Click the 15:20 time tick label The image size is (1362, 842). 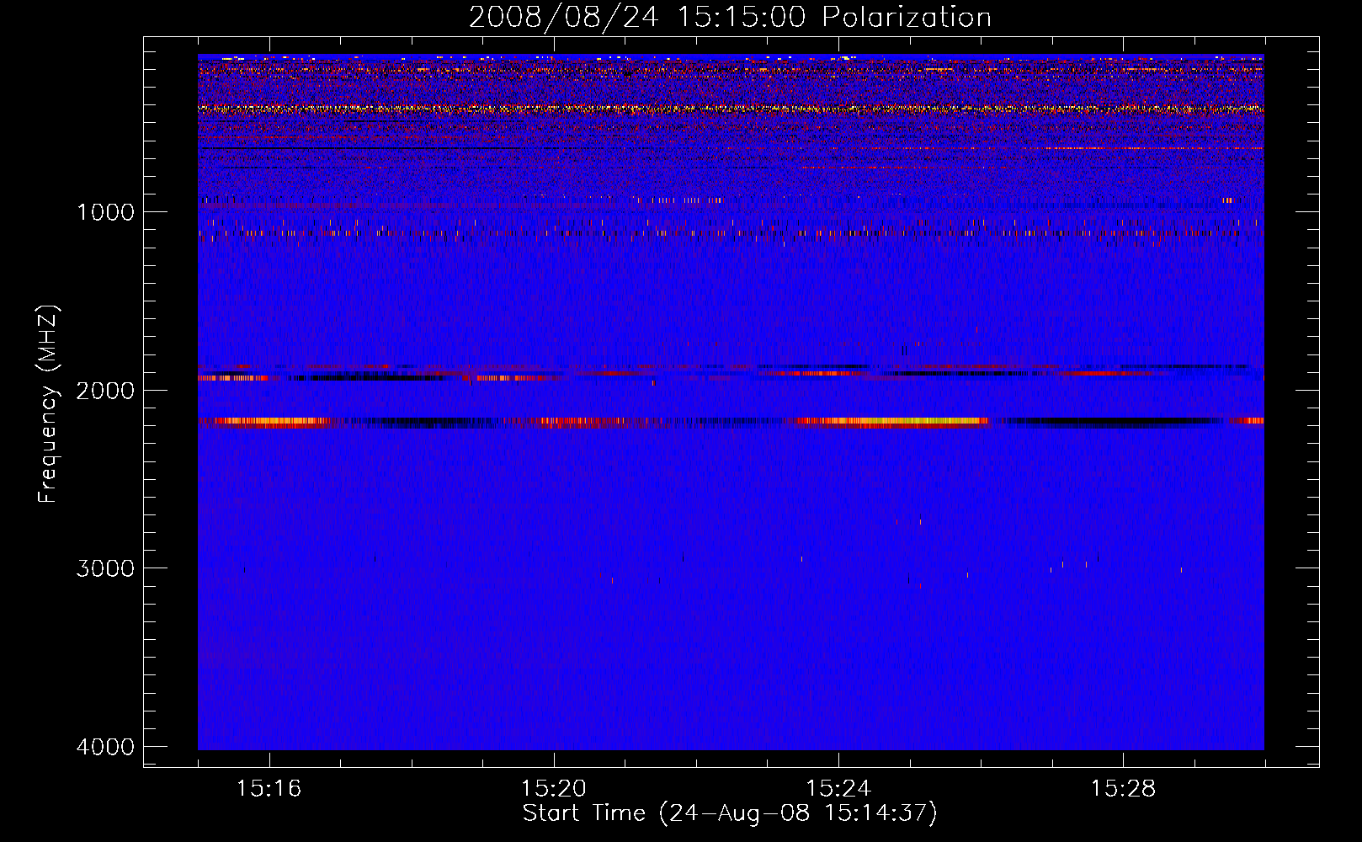click(x=553, y=789)
